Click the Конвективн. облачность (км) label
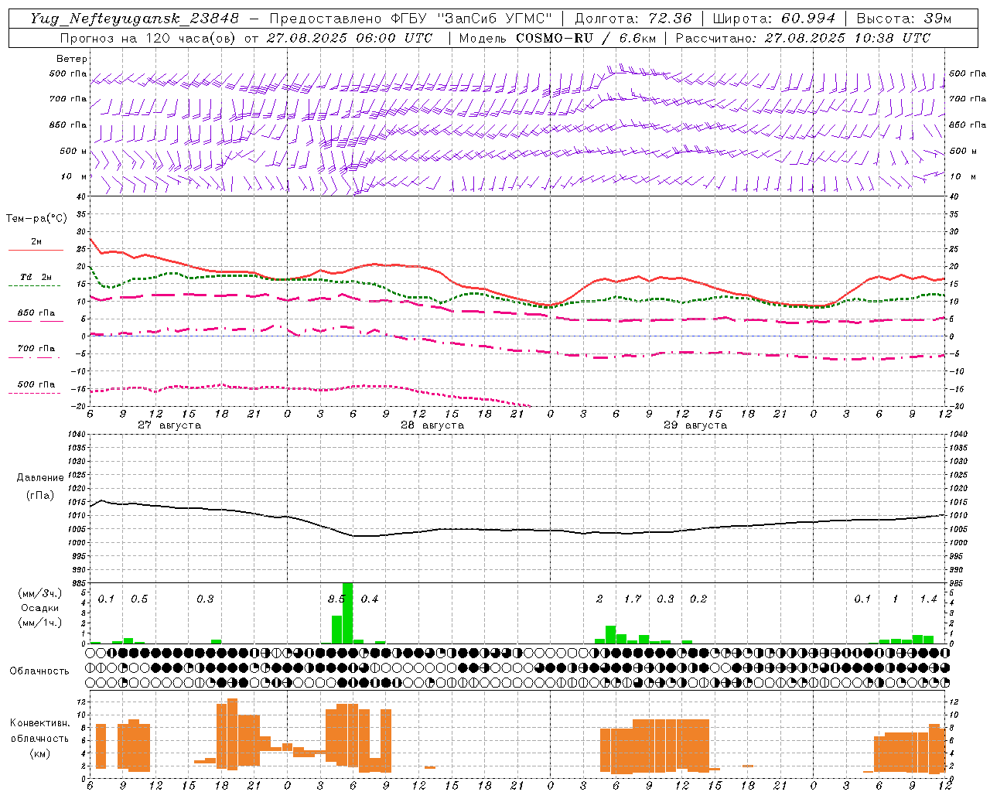Screen dimensions: 990x792 [x=39, y=738]
